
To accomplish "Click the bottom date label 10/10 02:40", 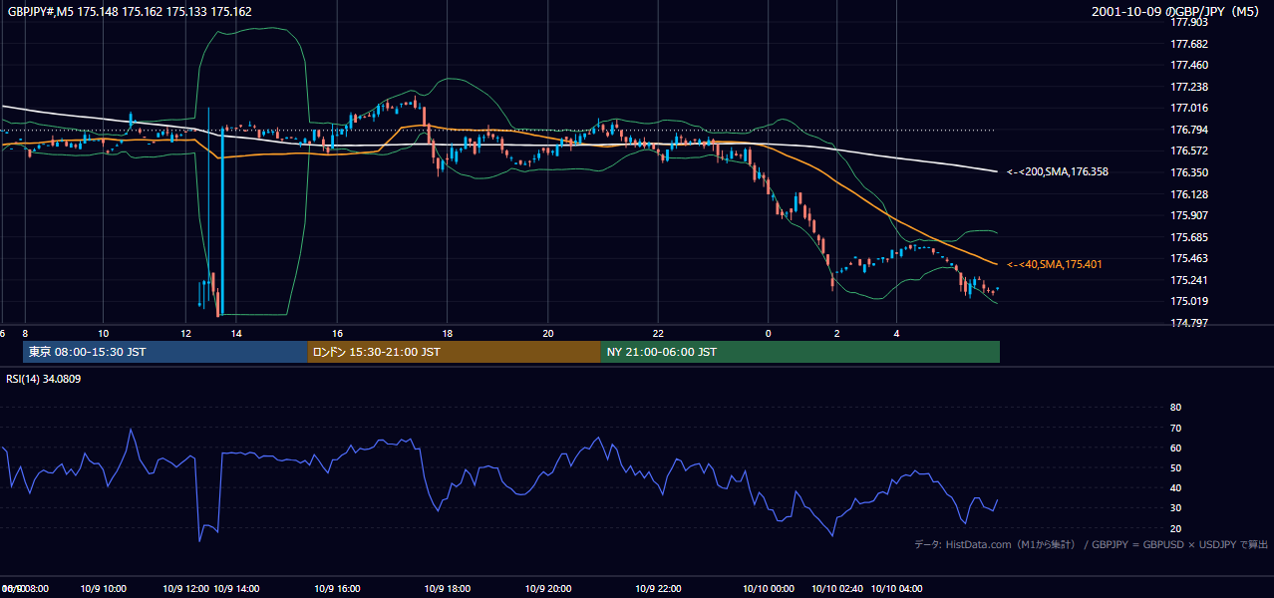I will coord(838,589).
